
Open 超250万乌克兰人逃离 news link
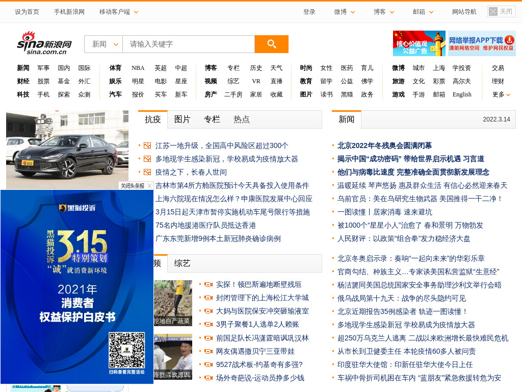pyautogui.click(x=423, y=338)
